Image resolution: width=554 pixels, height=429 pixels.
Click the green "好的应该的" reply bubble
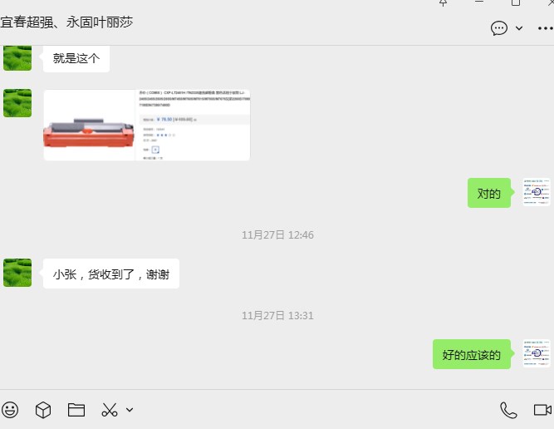(x=472, y=354)
